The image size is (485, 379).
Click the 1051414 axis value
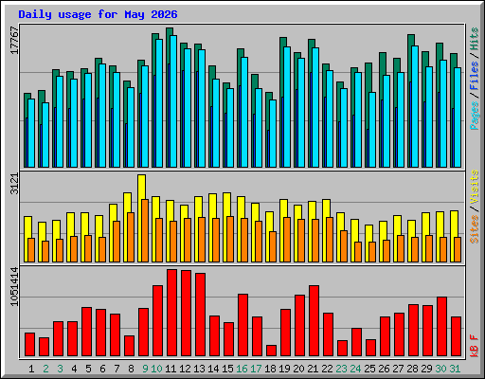pos(15,286)
